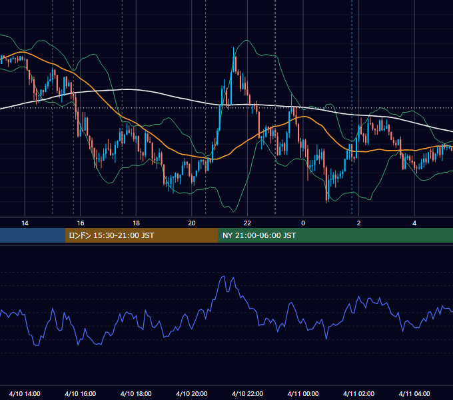453x400 pixels.
Task: Click the 22 hour label on price chart axis
Action: pos(247,223)
